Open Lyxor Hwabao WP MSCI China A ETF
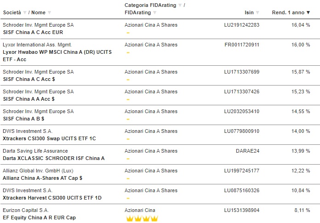This screenshot has width=320, height=223. coord(57,56)
